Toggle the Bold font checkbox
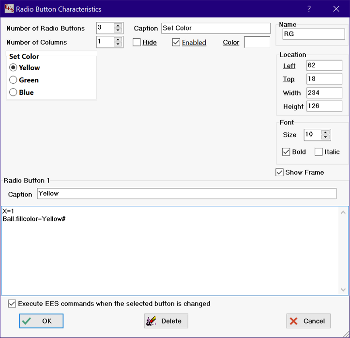 (286, 152)
